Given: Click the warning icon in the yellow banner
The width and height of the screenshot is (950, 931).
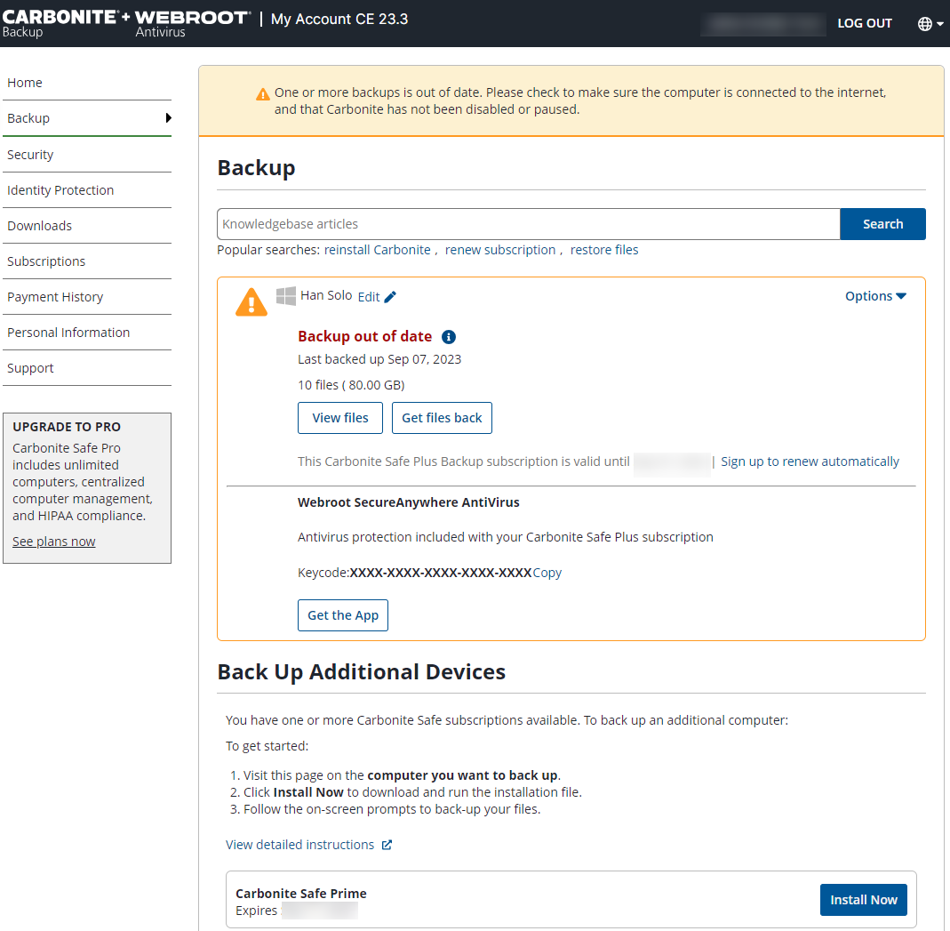Looking at the screenshot, I should click(262, 94).
